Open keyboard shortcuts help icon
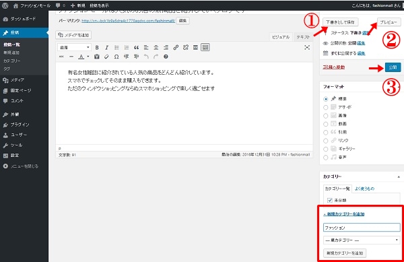404x262 pixels. tap(166, 57)
